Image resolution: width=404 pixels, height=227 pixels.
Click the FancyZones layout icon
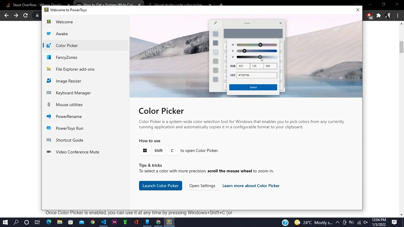click(x=49, y=57)
